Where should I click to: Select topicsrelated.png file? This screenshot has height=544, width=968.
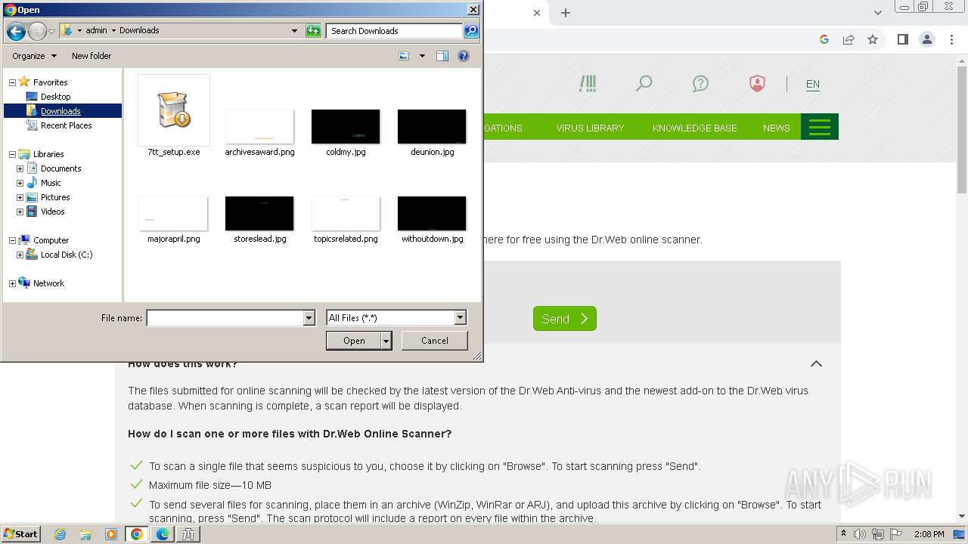[x=346, y=220]
